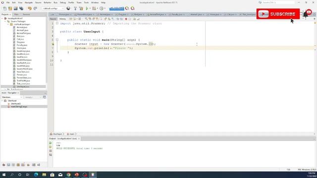The image size is (317, 178).
Task: Click the memory usage bar in toolbar
Action: [117, 8]
